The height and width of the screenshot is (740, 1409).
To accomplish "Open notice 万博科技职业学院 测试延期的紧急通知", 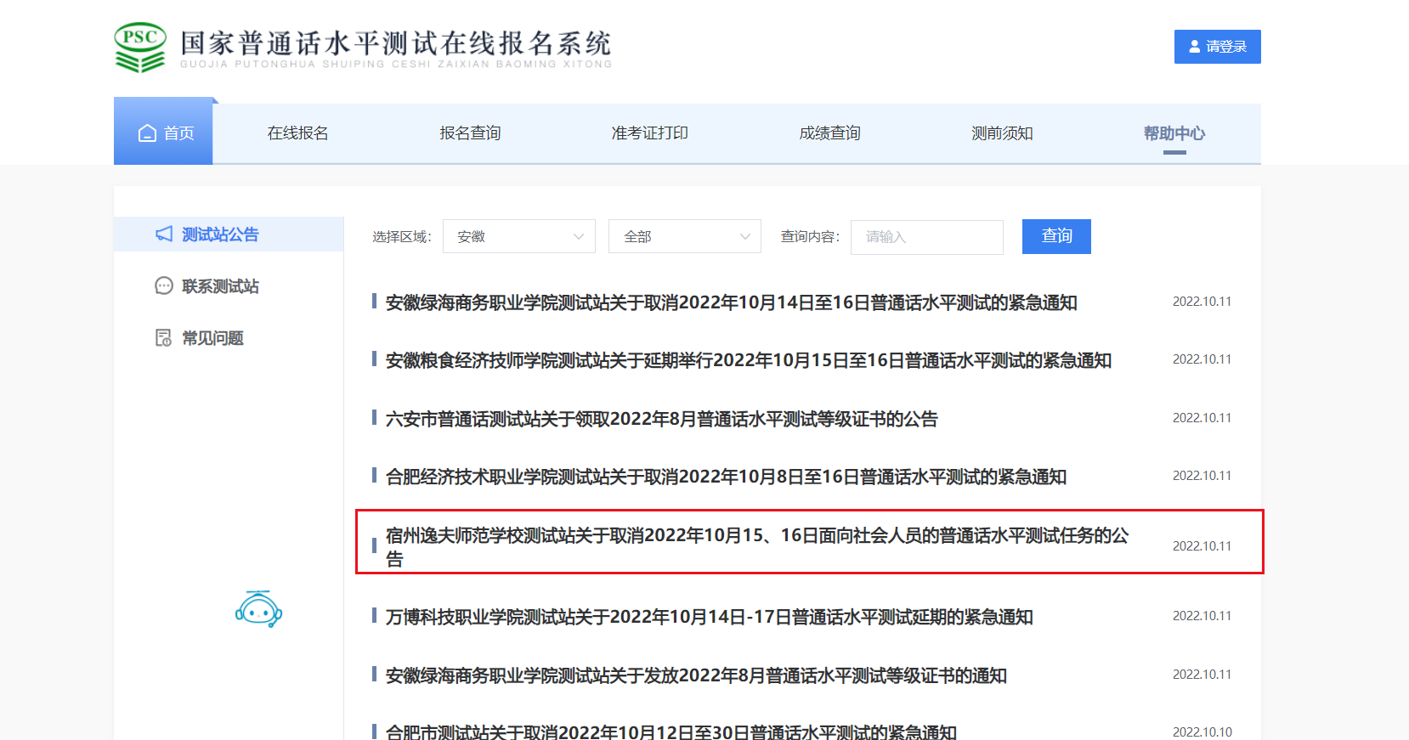I will [x=710, y=618].
